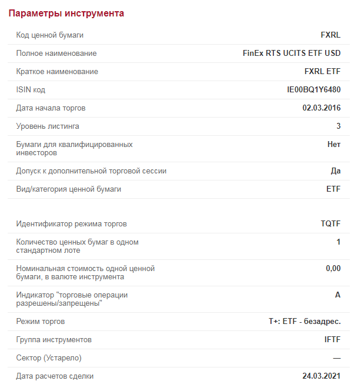Click the 'Нет' qualified investors value

tap(334, 144)
